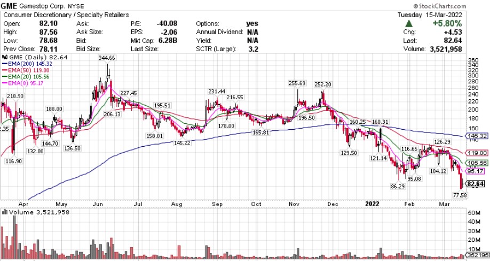This screenshot has height=261, width=490.
Task: Click the boxed 82.64 last-price axis marker
Action: pyautogui.click(x=475, y=184)
